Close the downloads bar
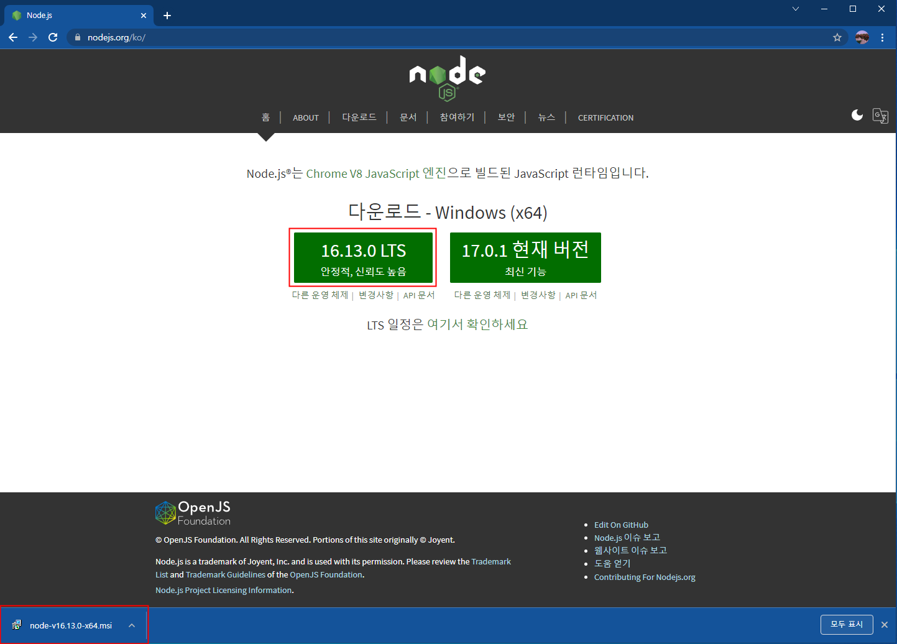Viewport: 897px width, 644px height. (885, 625)
